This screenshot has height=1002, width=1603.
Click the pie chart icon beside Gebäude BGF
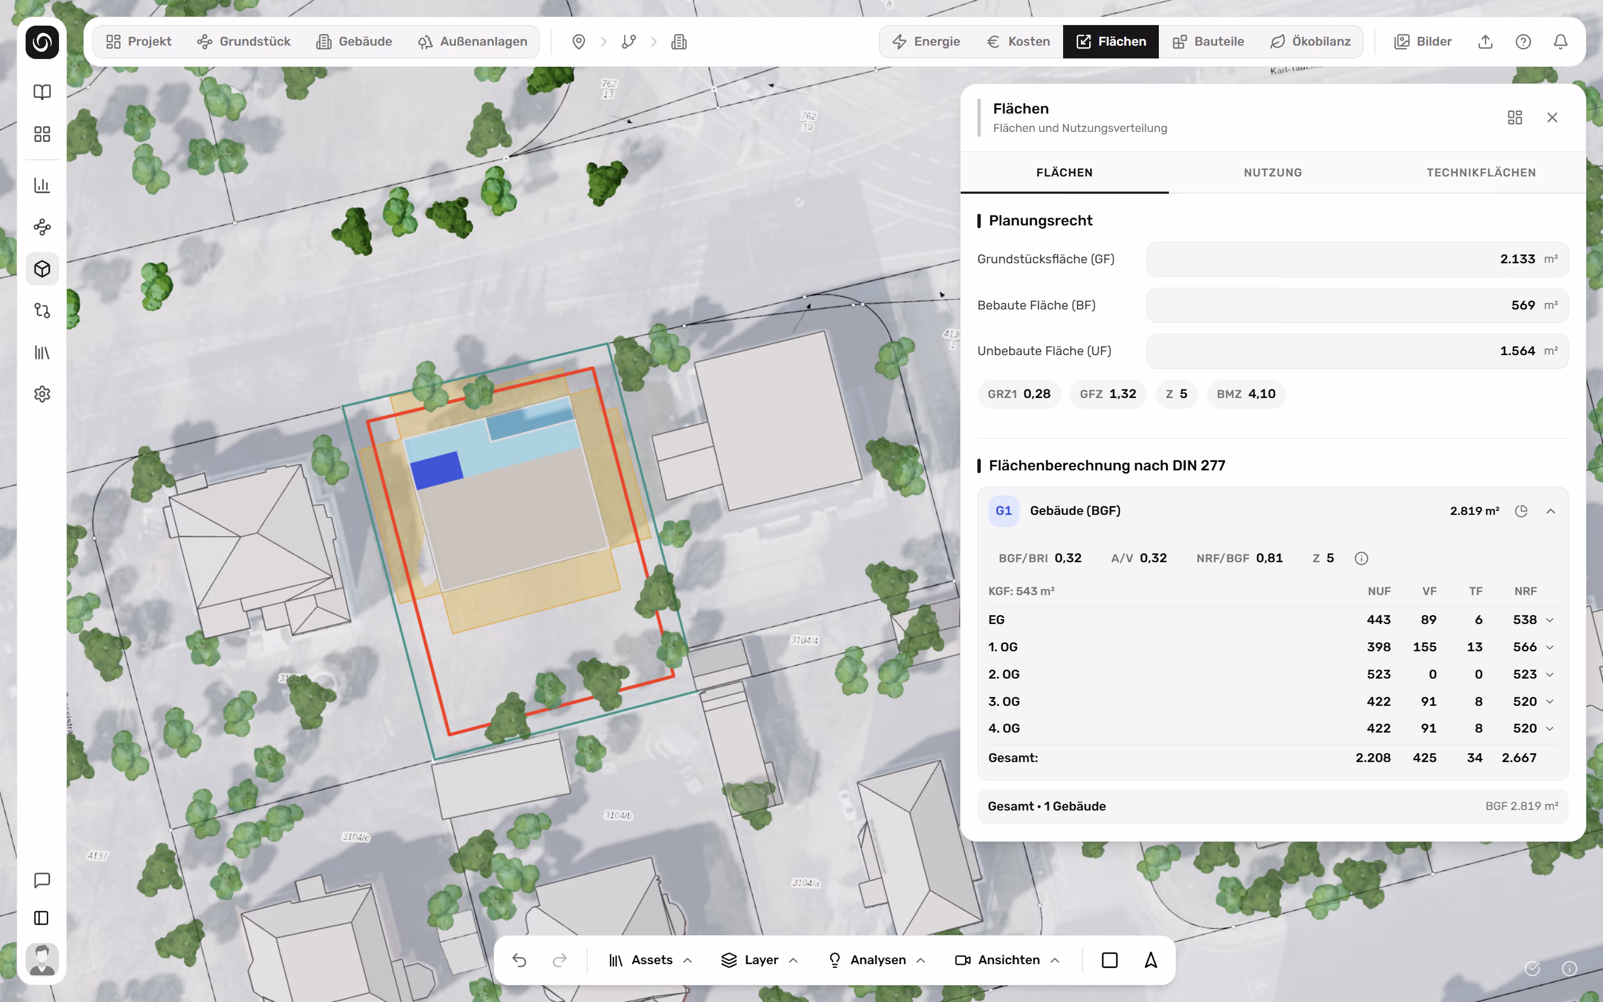pos(1522,511)
